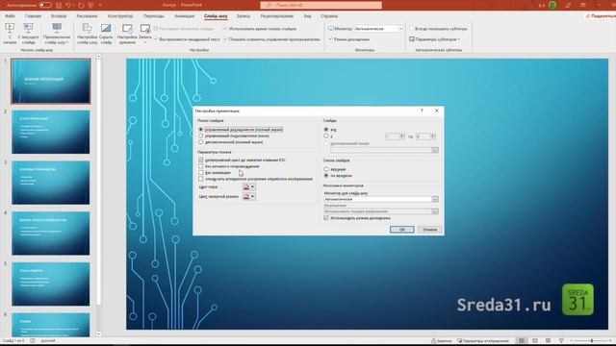
Task: Select browsed at kiosk (full screen) option
Action: pyautogui.click(x=201, y=142)
